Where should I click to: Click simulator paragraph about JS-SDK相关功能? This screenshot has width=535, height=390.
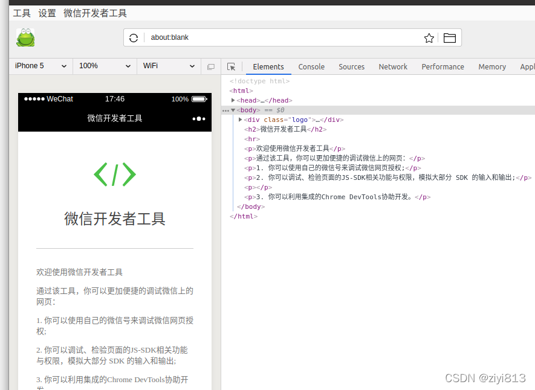(x=112, y=355)
